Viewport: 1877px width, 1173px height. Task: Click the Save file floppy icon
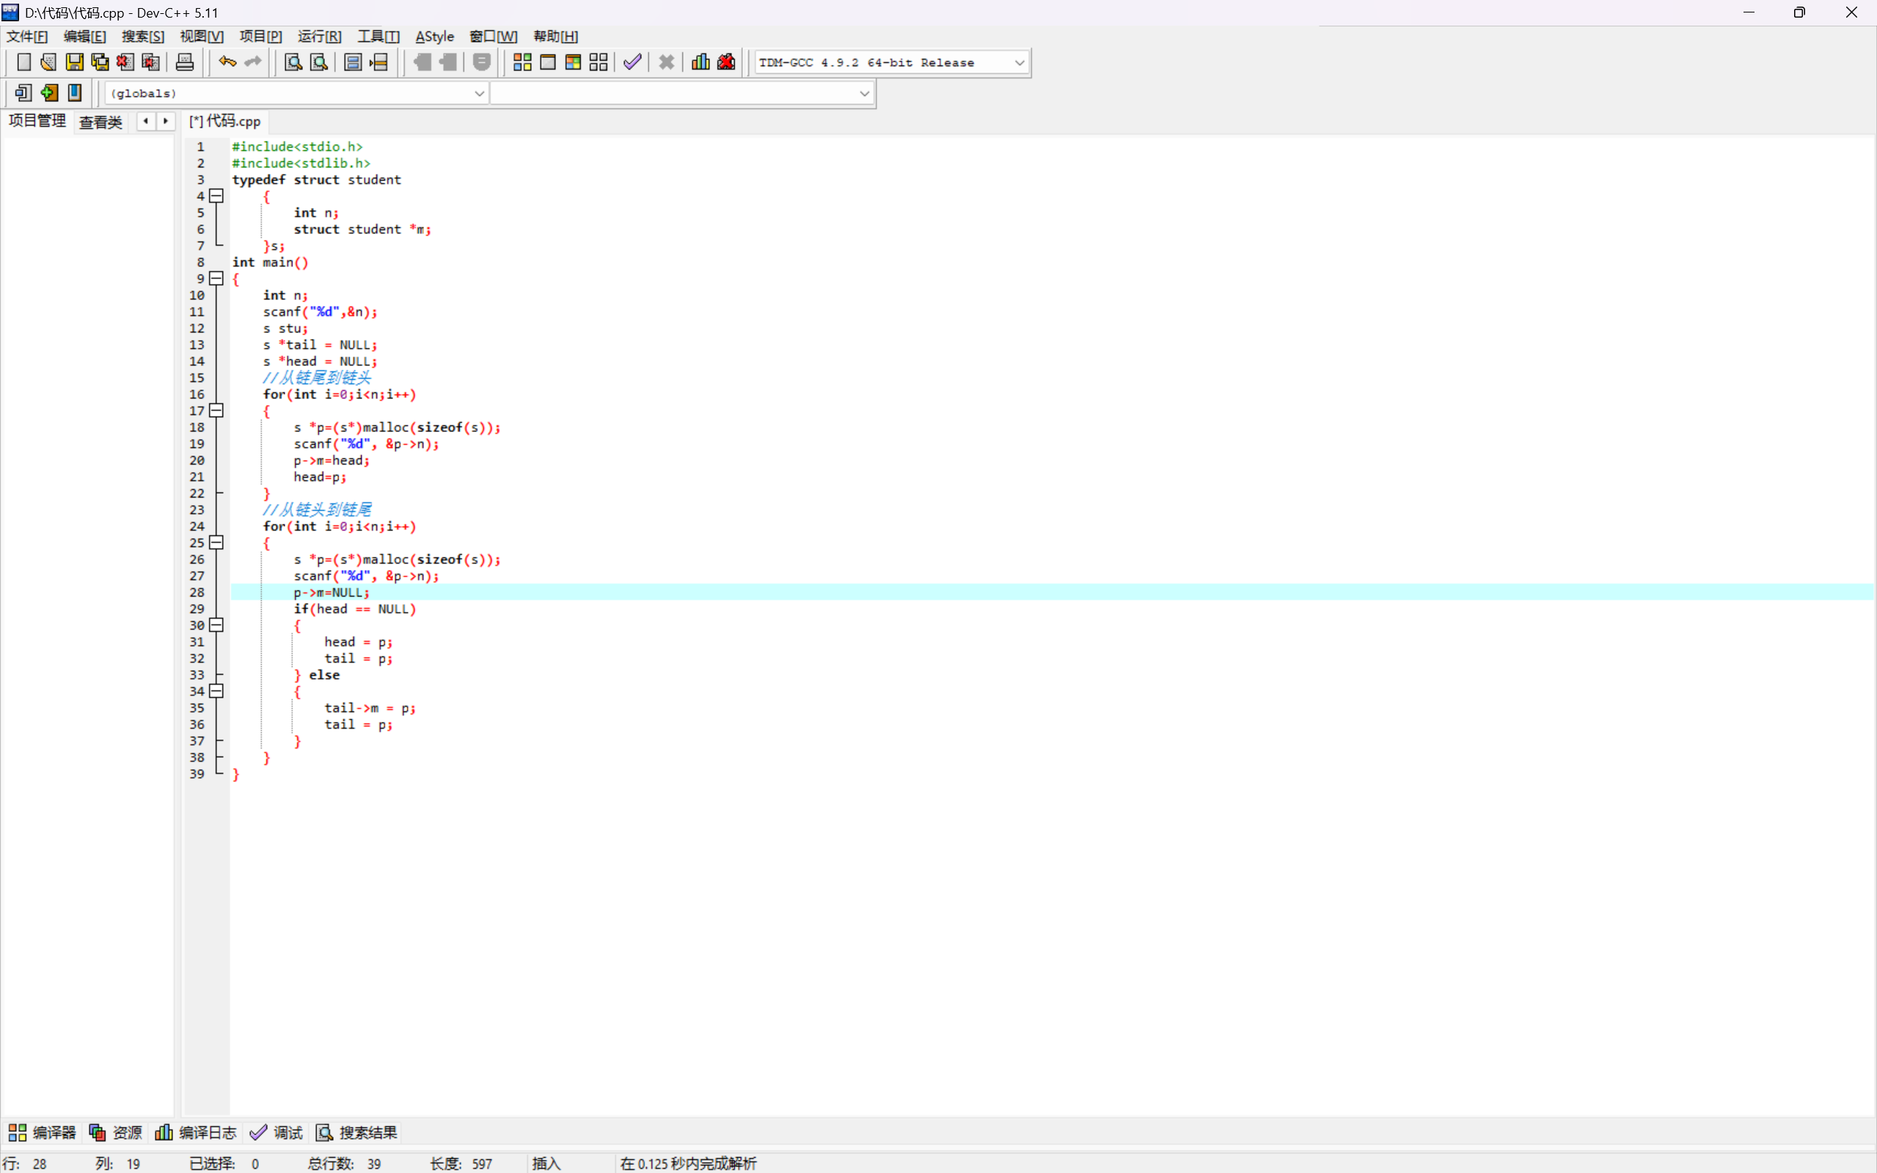[75, 62]
